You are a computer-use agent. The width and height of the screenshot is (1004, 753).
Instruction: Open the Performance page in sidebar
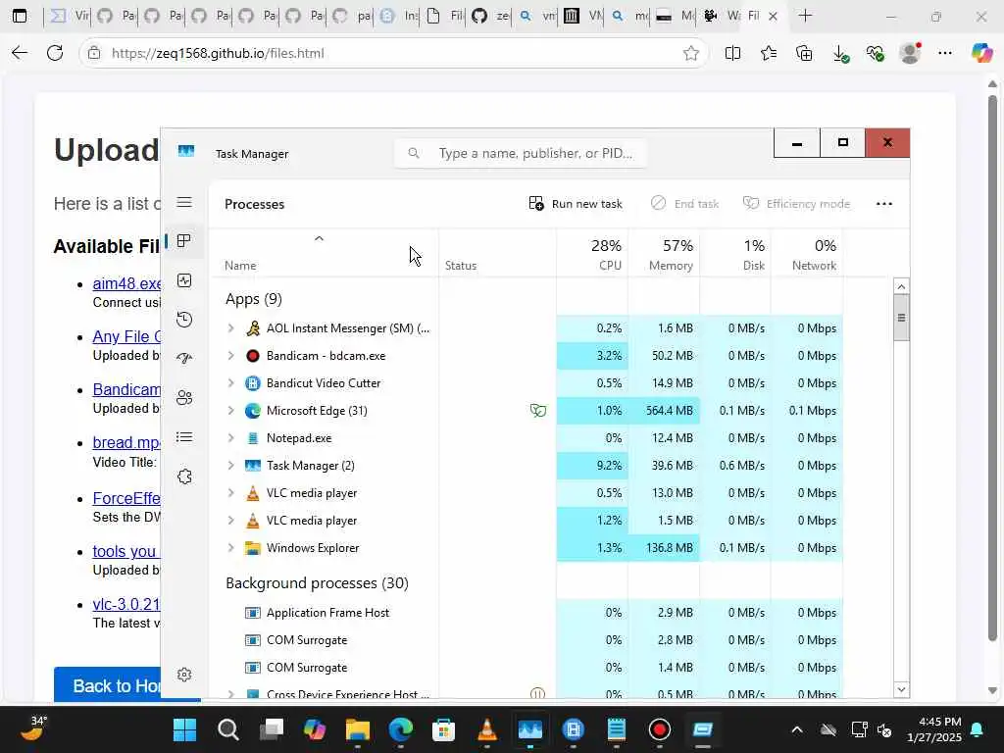click(x=184, y=280)
